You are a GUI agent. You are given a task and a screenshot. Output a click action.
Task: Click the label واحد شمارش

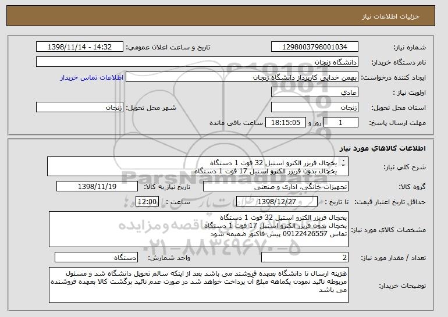tap(169, 258)
